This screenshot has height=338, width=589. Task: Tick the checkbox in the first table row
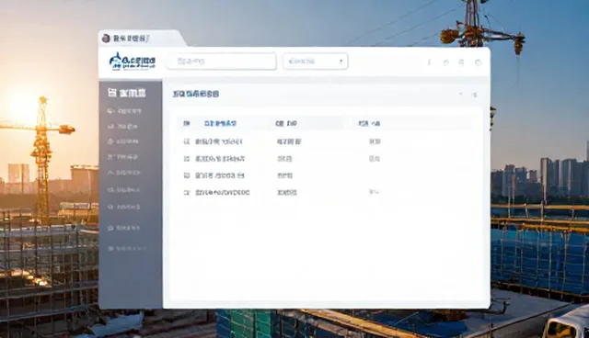tap(186, 141)
